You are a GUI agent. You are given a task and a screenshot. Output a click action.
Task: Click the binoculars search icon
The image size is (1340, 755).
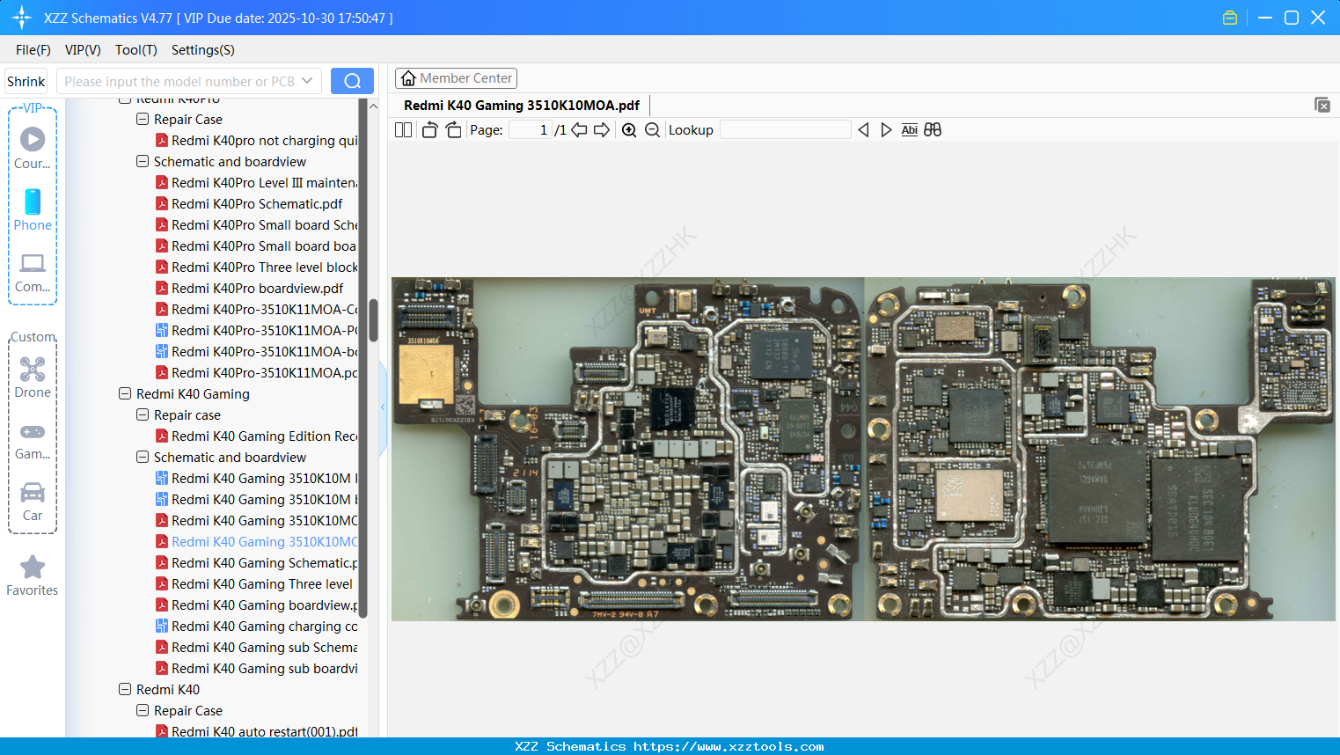pyautogui.click(x=933, y=130)
